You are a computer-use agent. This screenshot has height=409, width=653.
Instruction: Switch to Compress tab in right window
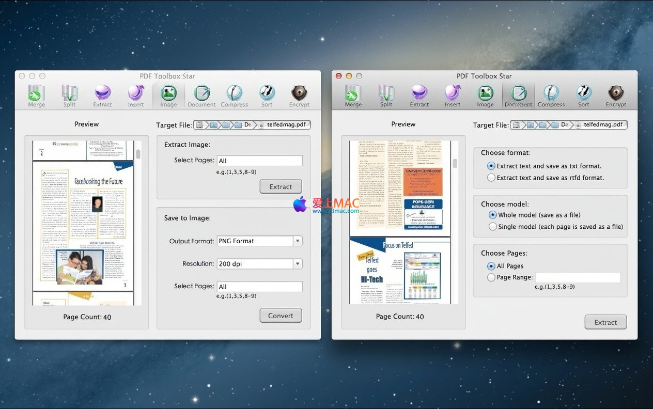tap(551, 96)
